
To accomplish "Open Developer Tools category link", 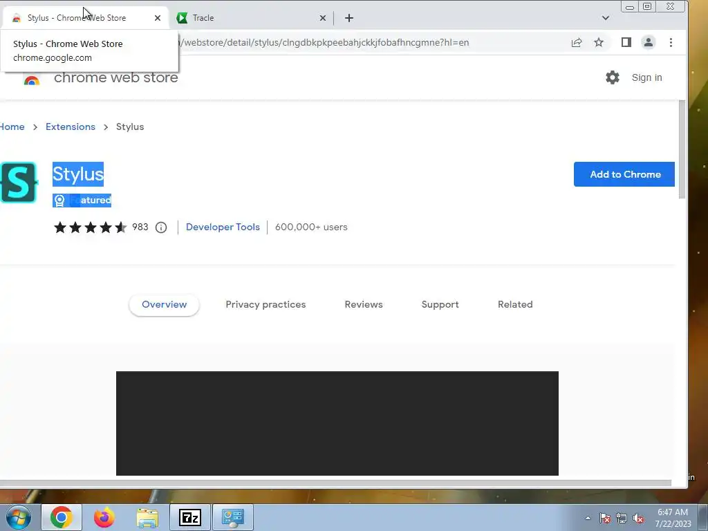I will (223, 227).
